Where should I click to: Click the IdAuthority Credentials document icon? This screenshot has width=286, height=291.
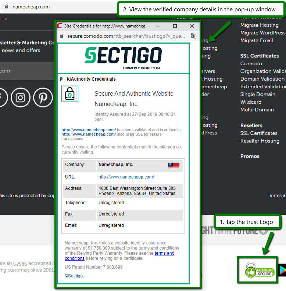click(62, 80)
